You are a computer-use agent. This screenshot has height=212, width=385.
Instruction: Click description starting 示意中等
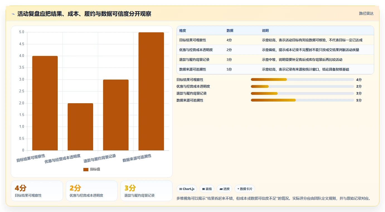pos(302,60)
